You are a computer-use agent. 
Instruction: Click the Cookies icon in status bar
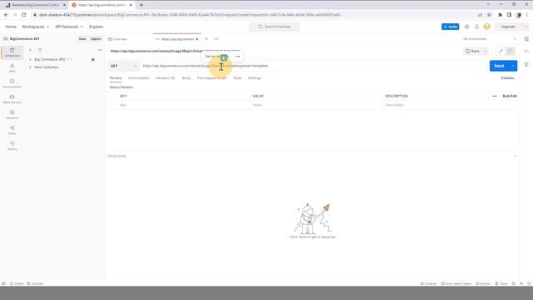pos(428,283)
